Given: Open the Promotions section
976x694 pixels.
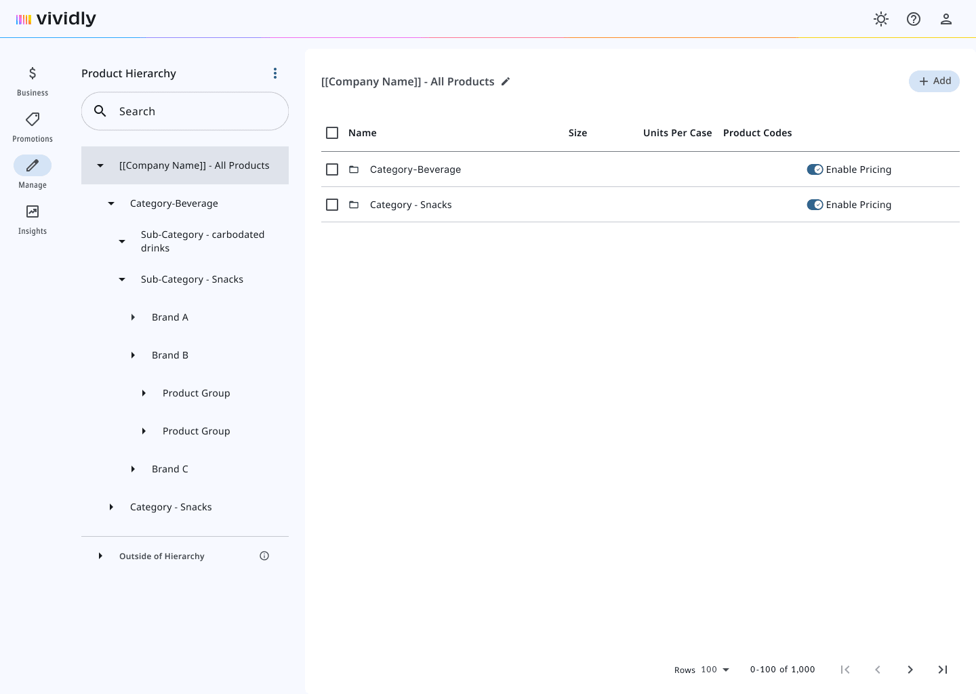Looking at the screenshot, I should [x=33, y=127].
